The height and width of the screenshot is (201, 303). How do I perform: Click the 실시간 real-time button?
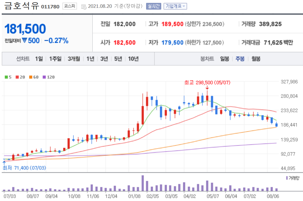154,6
